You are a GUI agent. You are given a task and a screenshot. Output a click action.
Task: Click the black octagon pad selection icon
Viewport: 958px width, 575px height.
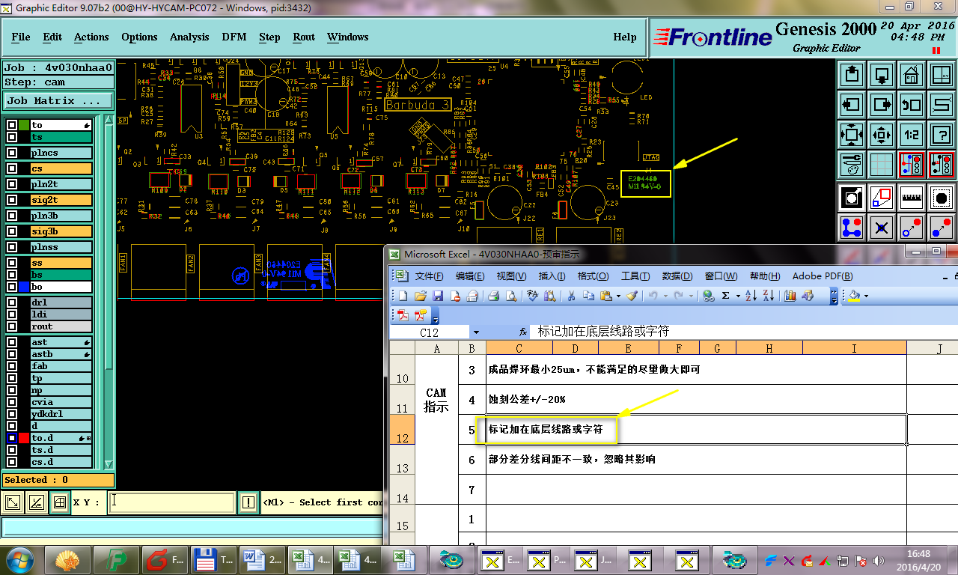941,198
